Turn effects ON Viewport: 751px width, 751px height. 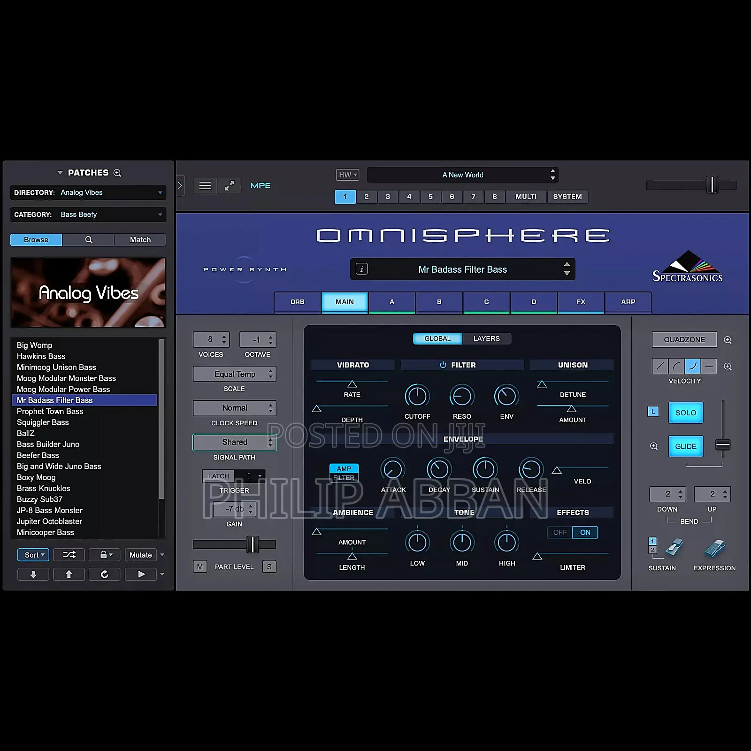[x=585, y=532]
